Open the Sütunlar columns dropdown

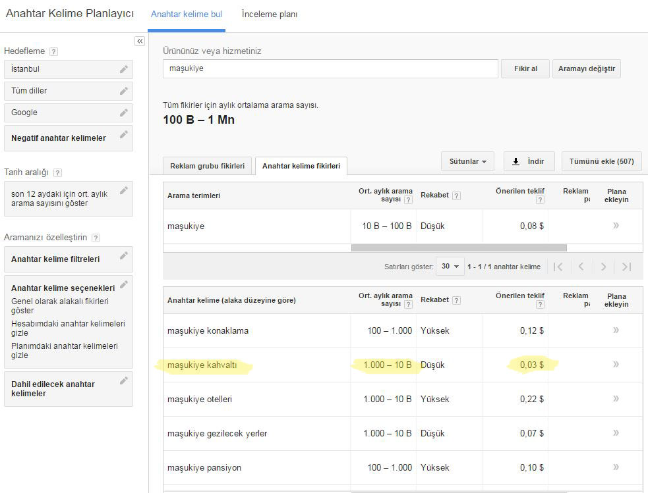467,161
